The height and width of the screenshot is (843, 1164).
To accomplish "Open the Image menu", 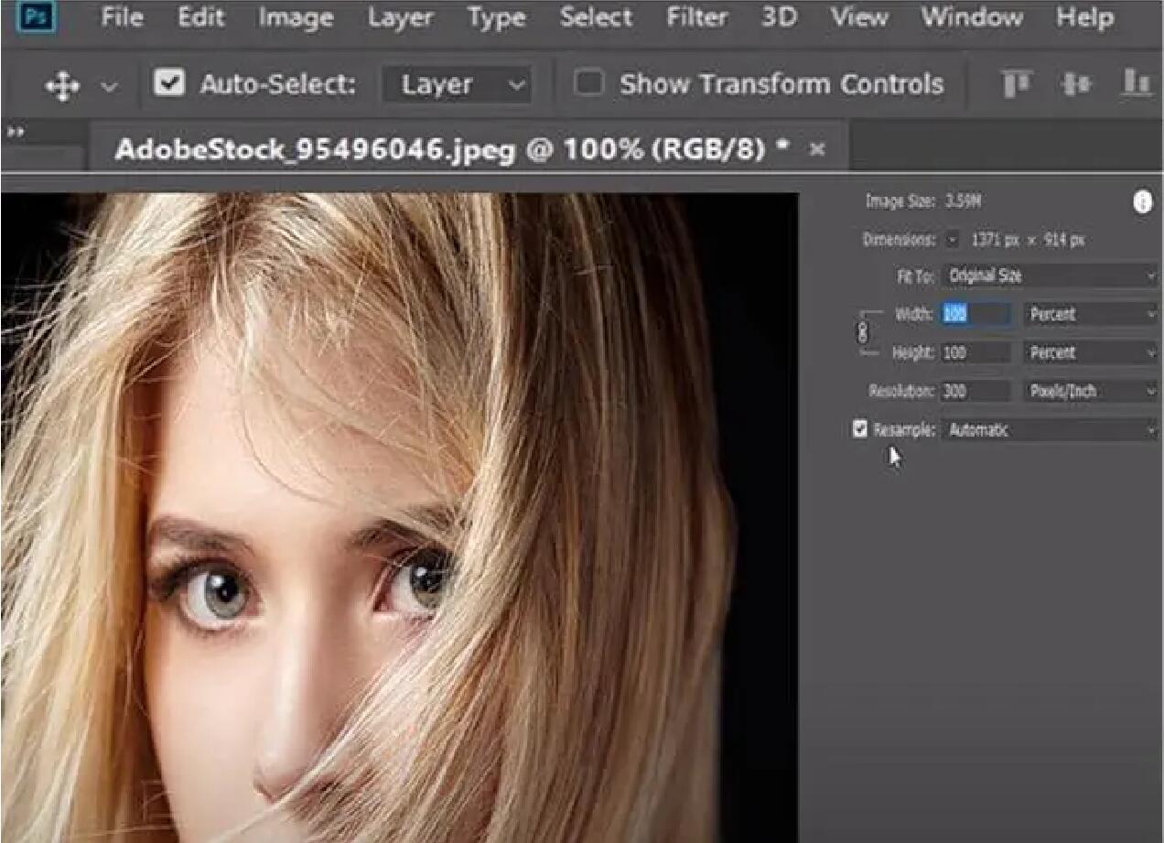I will click(x=295, y=16).
